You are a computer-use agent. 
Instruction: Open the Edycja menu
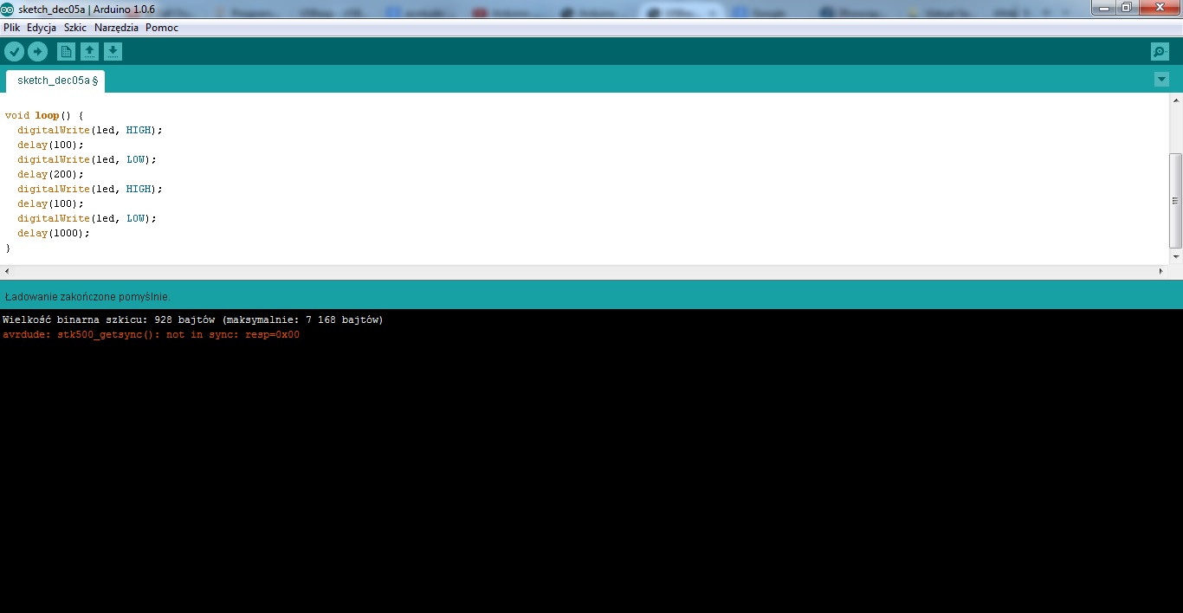[x=42, y=28]
